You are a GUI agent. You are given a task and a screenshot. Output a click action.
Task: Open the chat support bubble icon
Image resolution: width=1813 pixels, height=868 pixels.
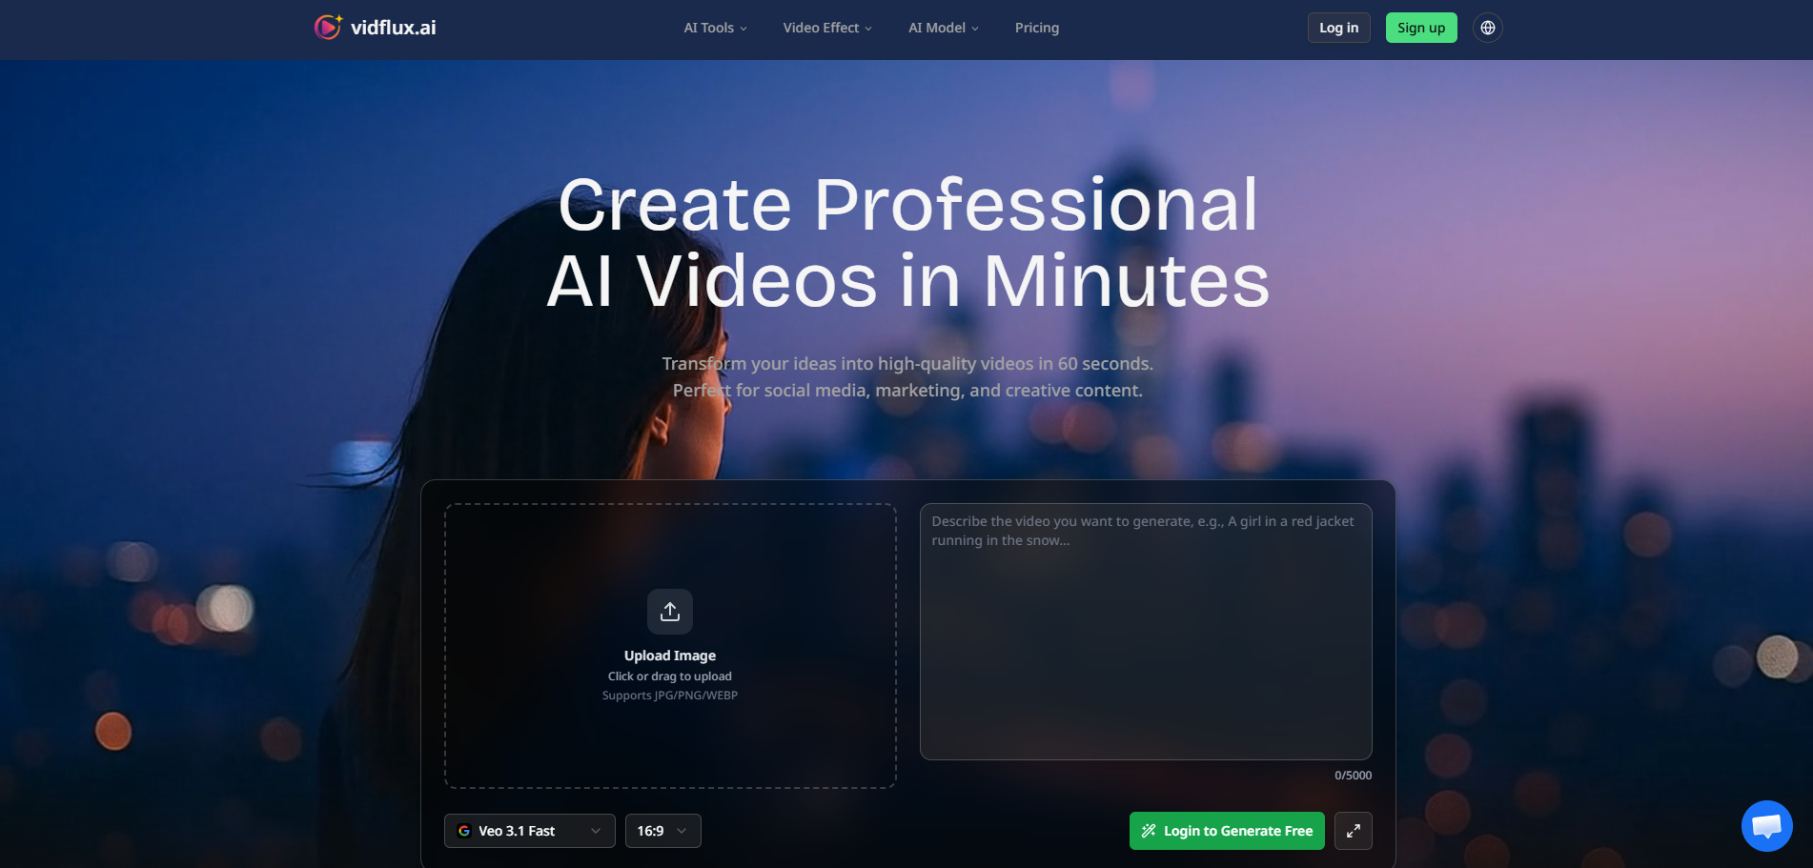(1767, 825)
